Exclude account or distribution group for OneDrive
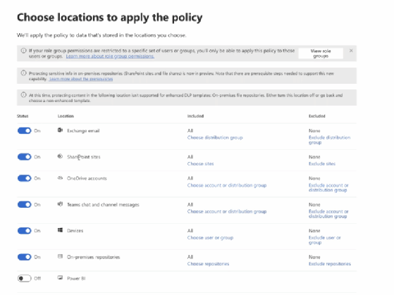 [x=328, y=187]
